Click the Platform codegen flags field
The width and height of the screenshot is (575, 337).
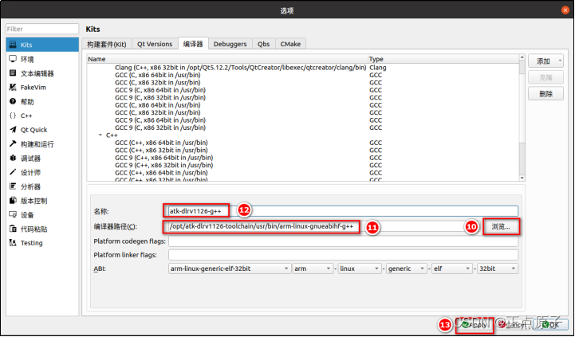pyautogui.click(x=343, y=241)
